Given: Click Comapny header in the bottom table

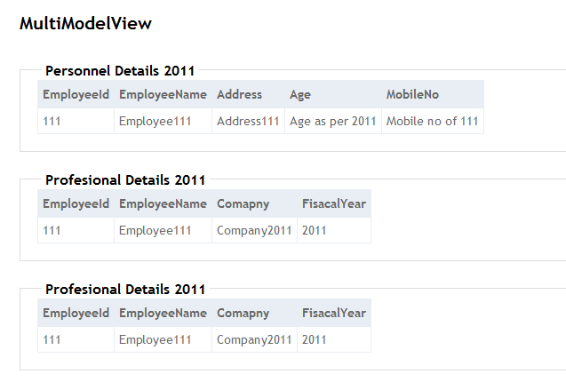Looking at the screenshot, I should click(243, 313).
